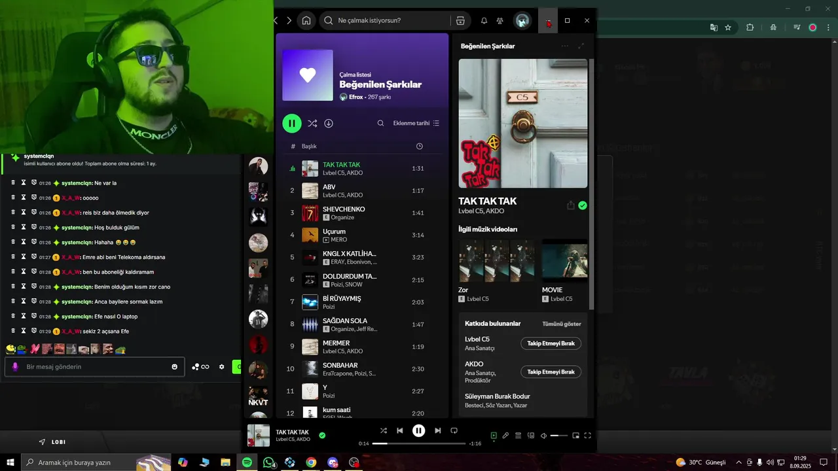
Task: Open File Explorer from the taskbar
Action: click(x=225, y=462)
